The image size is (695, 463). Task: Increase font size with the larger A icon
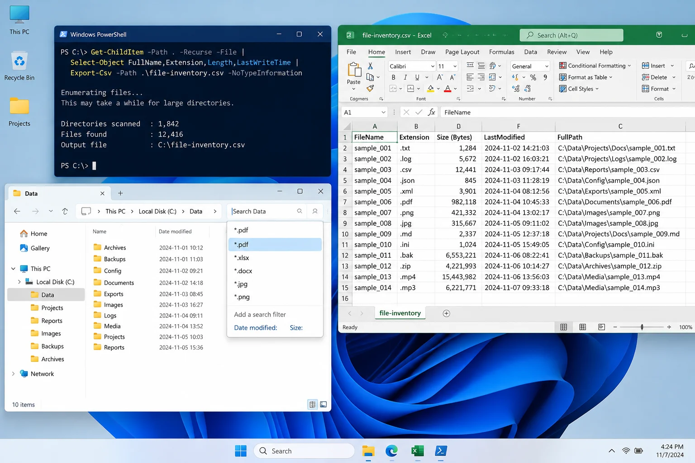point(440,77)
